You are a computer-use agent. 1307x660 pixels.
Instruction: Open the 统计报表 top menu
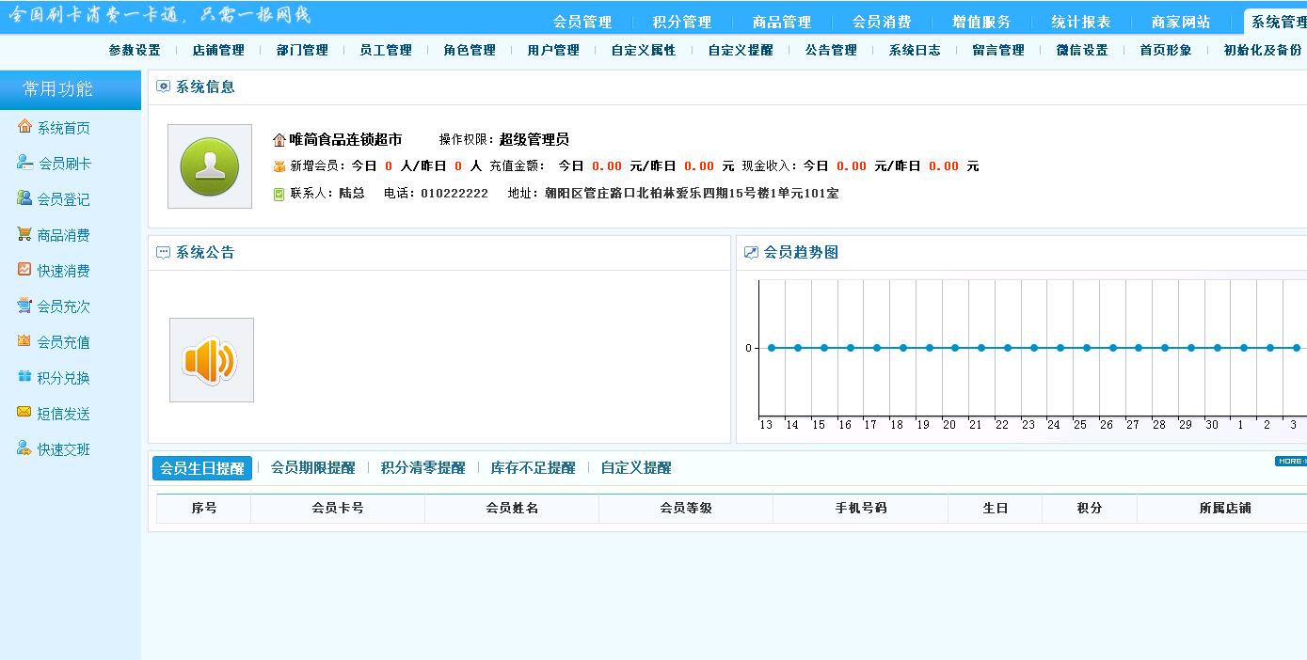pos(1080,22)
